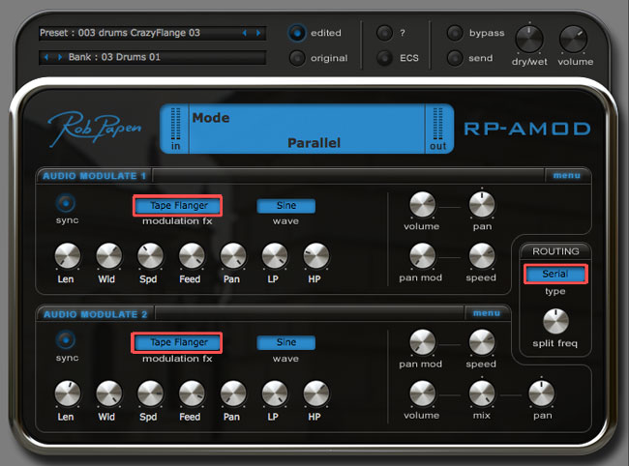Go to previous preset with left arrow

pyautogui.click(x=244, y=33)
